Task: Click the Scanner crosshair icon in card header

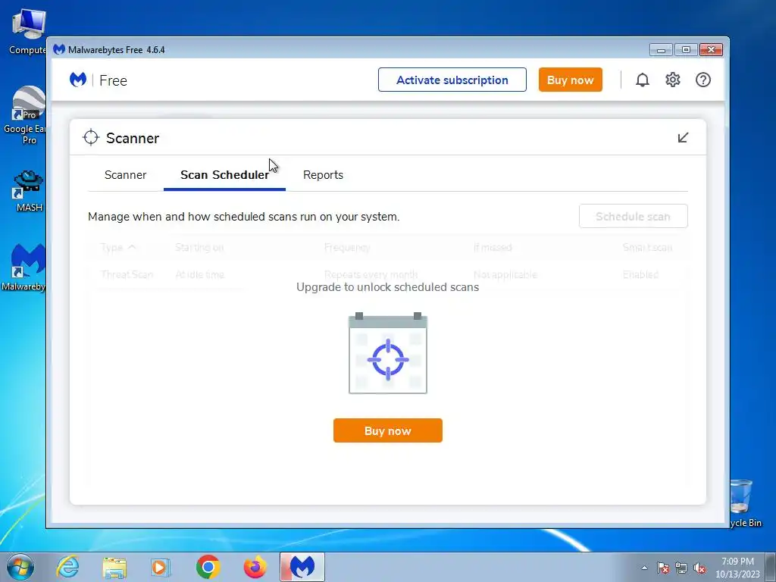Action: click(x=91, y=138)
